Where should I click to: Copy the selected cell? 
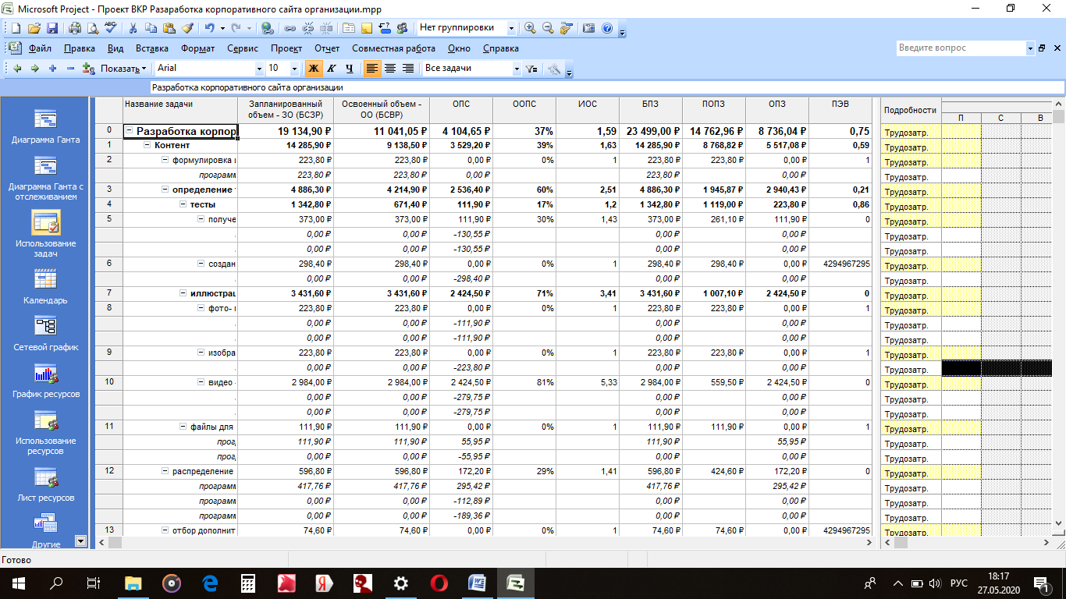(151, 28)
